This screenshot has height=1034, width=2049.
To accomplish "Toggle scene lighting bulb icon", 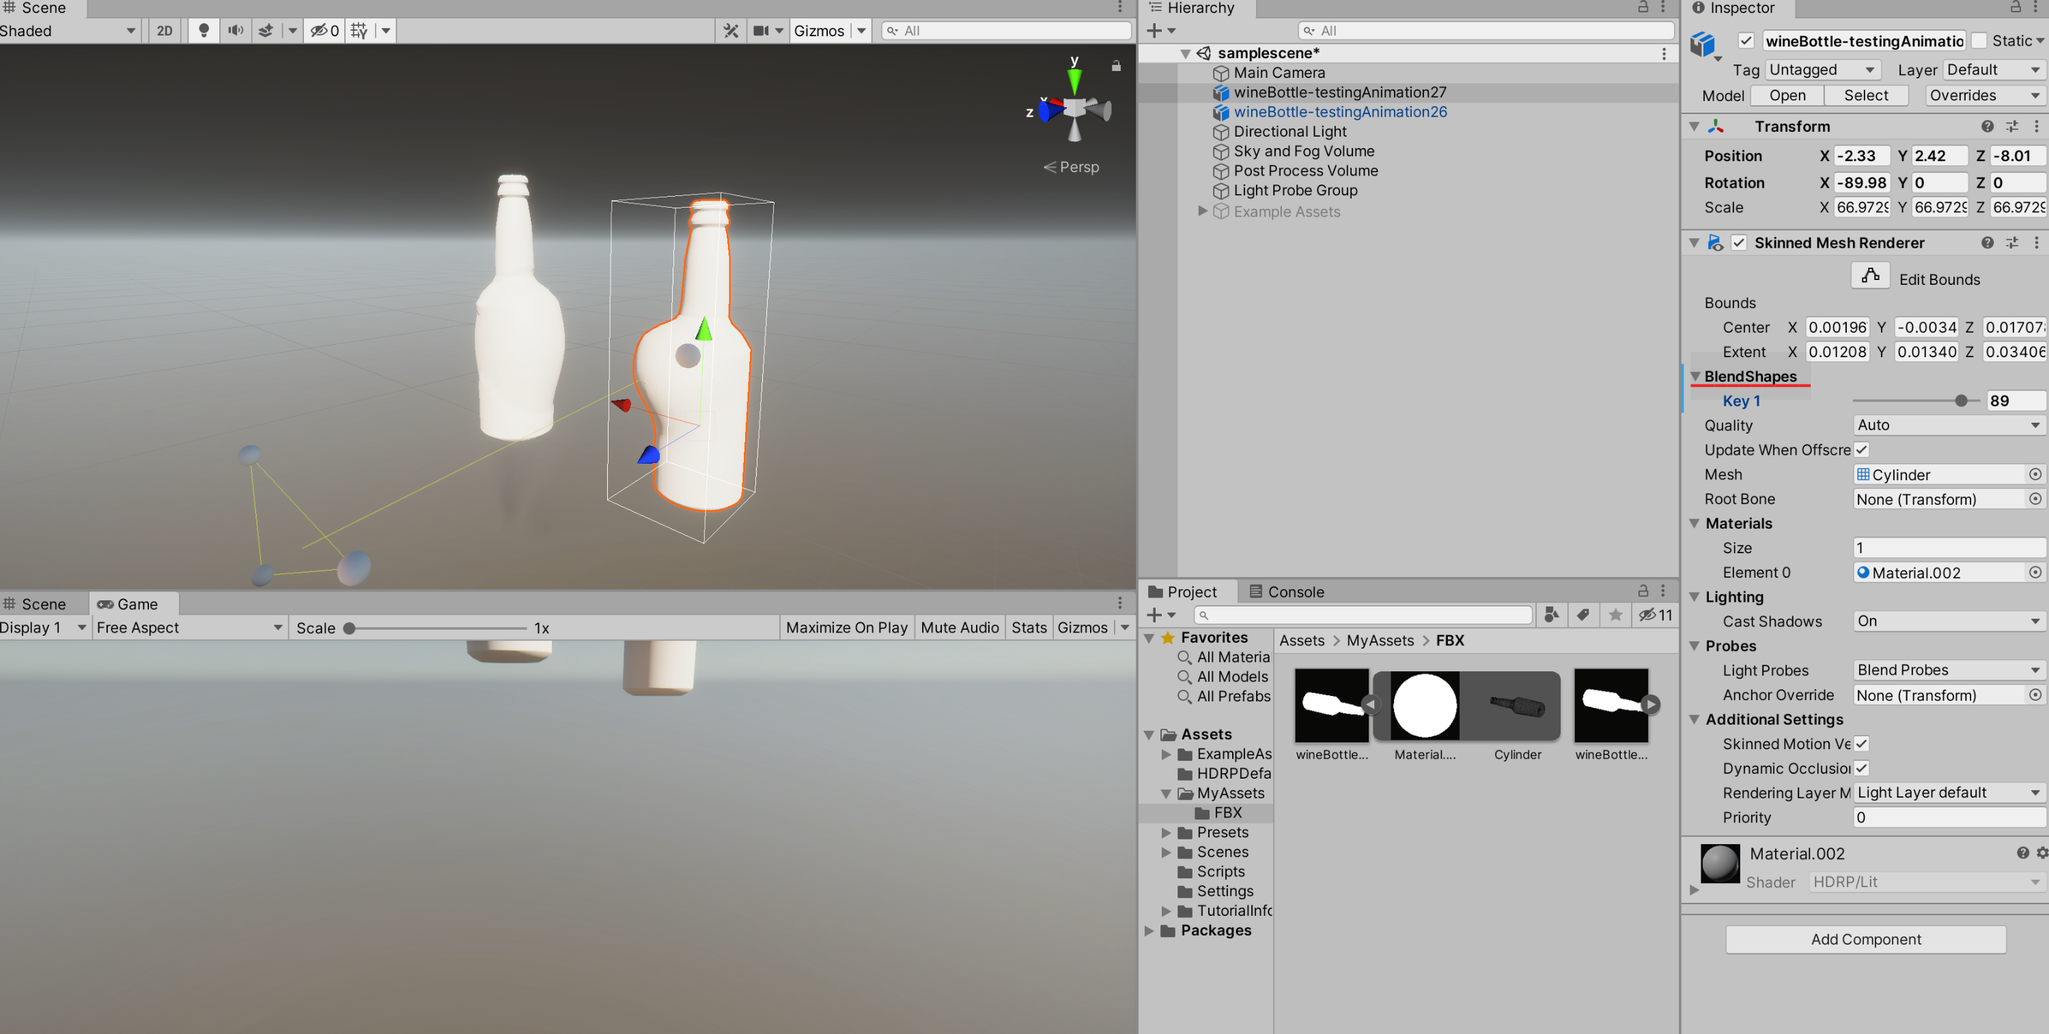I will (204, 30).
